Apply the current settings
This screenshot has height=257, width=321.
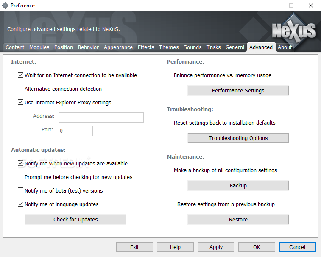coord(216,247)
